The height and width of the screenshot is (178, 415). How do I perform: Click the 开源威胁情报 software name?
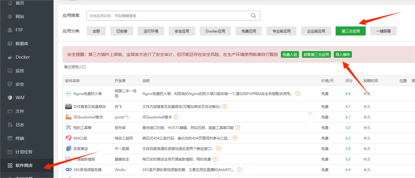click(84, 159)
